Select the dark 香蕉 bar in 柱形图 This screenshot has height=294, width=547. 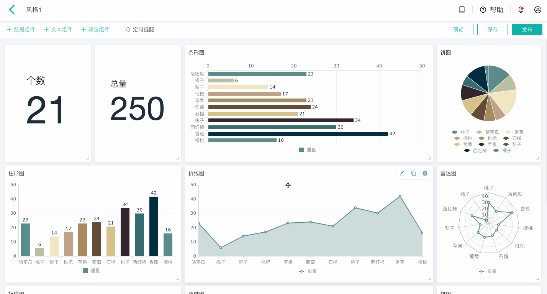(x=154, y=226)
